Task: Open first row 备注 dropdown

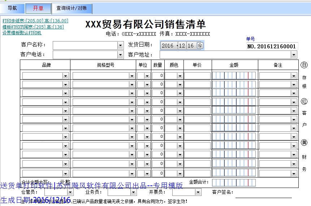Action: pyautogui.click(x=294, y=76)
